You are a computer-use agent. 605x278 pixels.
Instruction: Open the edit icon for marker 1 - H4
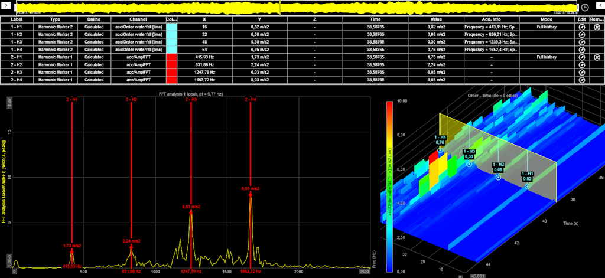[x=582, y=50]
